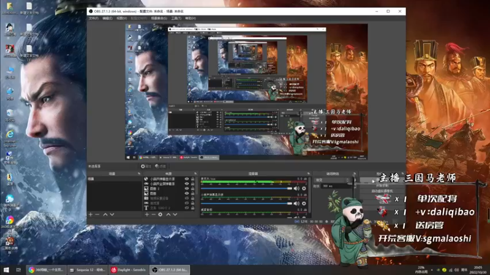Open the 工具(T) menu

pyautogui.click(x=176, y=18)
